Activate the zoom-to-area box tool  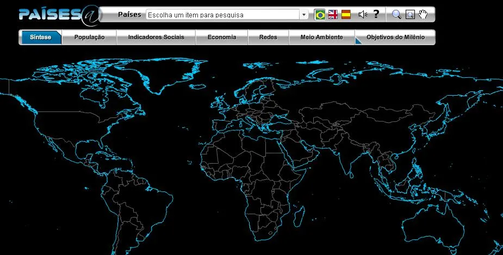[410, 15]
